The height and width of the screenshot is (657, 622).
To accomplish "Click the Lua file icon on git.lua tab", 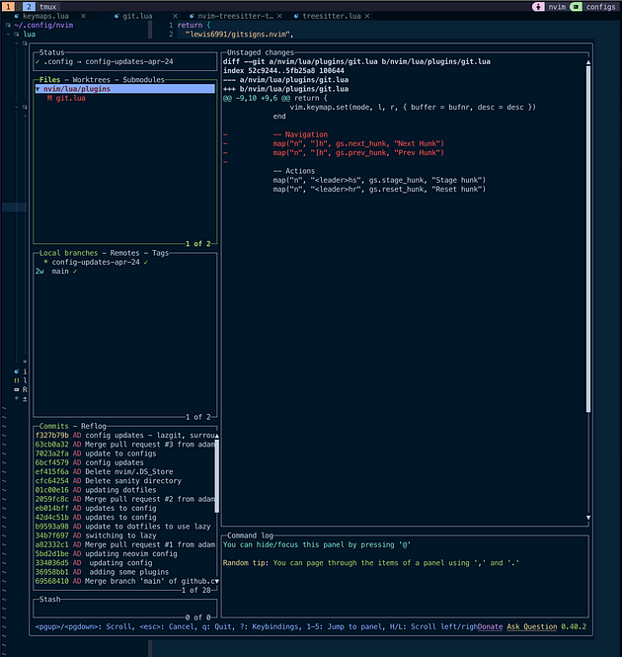I will (x=117, y=16).
